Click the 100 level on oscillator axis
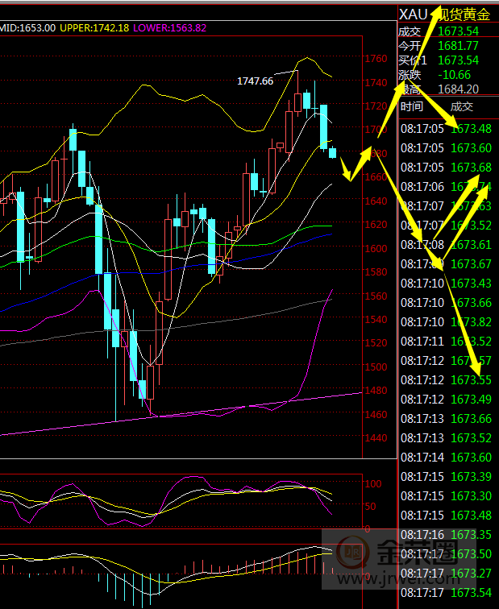The height and width of the screenshot is (609, 499). click(372, 484)
